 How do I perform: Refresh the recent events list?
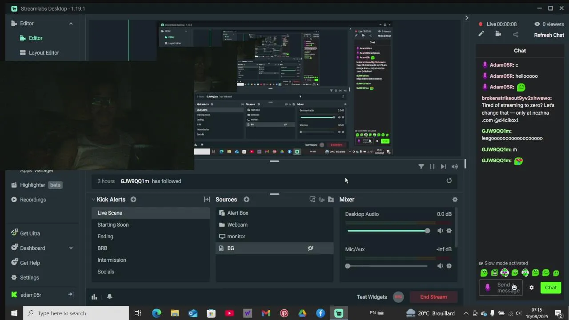pos(449,180)
